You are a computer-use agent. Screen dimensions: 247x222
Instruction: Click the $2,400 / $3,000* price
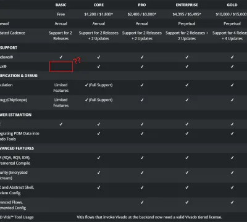[142, 14]
